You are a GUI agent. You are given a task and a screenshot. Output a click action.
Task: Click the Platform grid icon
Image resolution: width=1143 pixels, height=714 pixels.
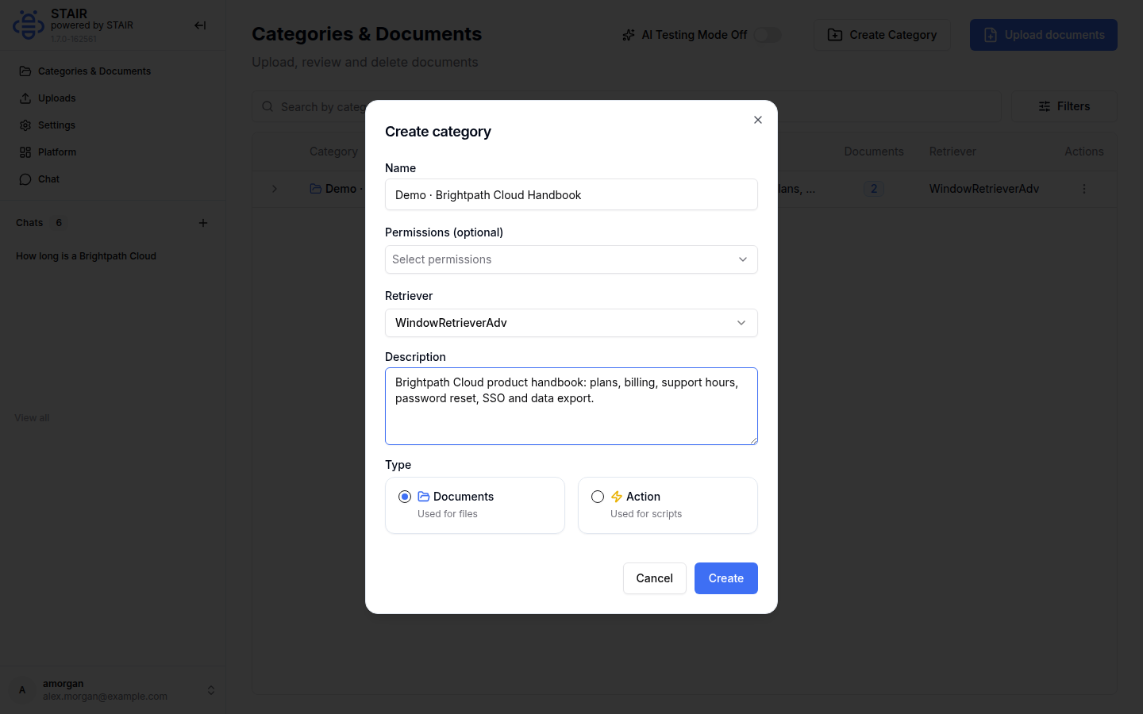25,152
